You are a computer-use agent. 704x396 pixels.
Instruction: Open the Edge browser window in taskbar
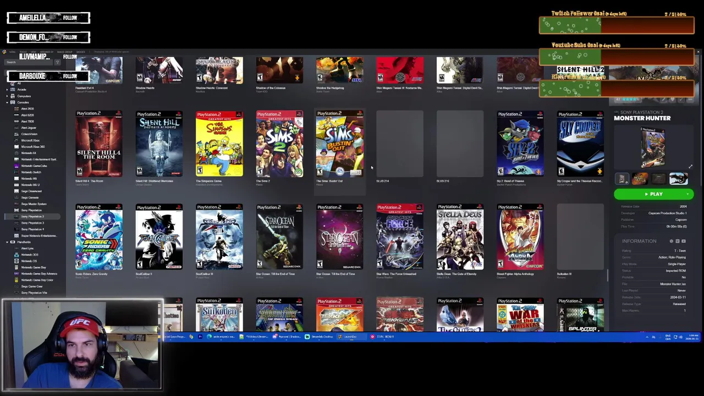[x=220, y=337]
